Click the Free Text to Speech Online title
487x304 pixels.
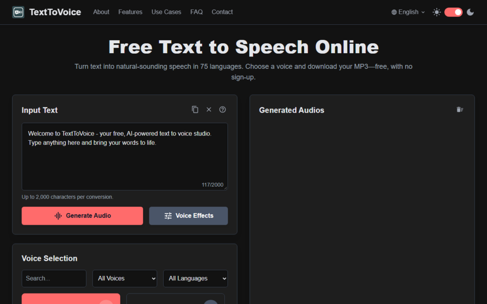tap(243, 47)
